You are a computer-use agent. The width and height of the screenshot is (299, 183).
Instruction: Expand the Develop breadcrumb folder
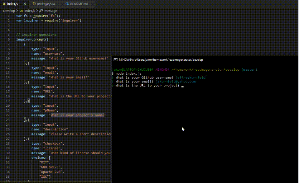[9, 11]
